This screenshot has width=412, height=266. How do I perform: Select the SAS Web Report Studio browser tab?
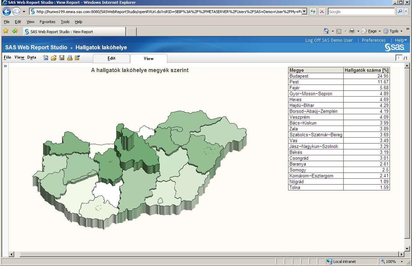tap(74, 31)
